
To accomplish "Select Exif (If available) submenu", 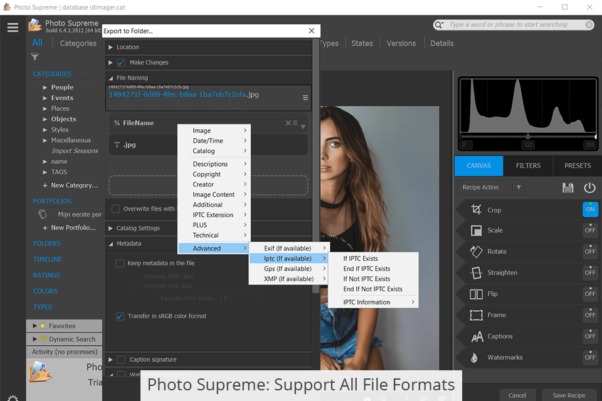I will pos(288,248).
